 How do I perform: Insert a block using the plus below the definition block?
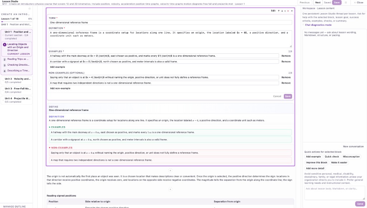tap(170, 170)
